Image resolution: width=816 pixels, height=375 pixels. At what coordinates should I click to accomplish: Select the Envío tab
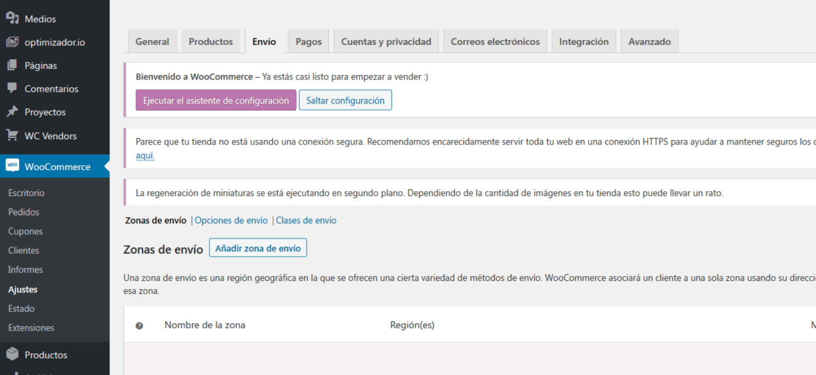(264, 42)
